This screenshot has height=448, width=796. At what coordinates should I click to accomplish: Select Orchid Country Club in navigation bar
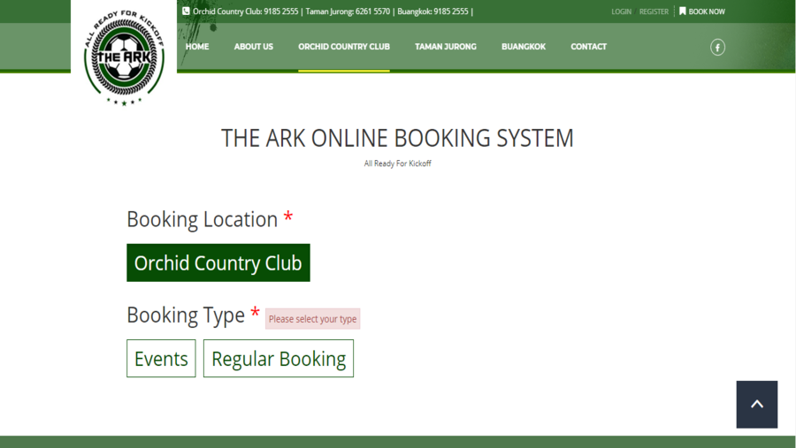pyautogui.click(x=344, y=47)
